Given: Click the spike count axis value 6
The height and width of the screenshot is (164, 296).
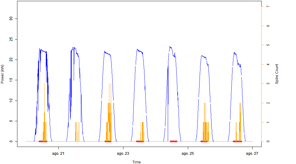Looking at the screenshot, I should (x=268, y=26).
